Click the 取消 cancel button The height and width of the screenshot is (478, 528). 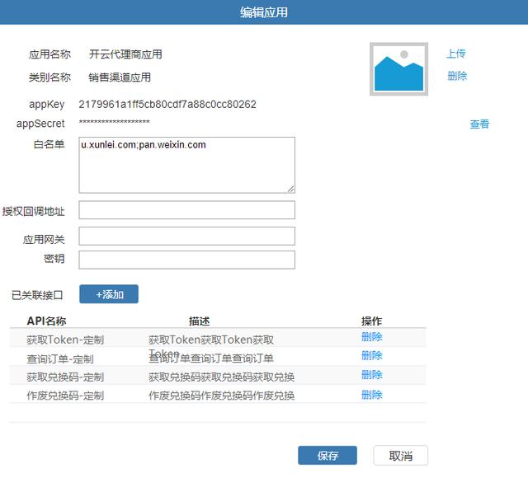(401, 456)
